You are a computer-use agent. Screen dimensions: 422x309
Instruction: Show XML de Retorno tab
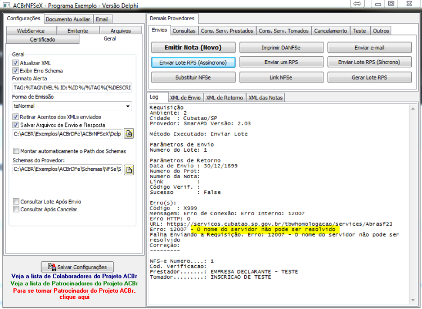pyautogui.click(x=225, y=98)
